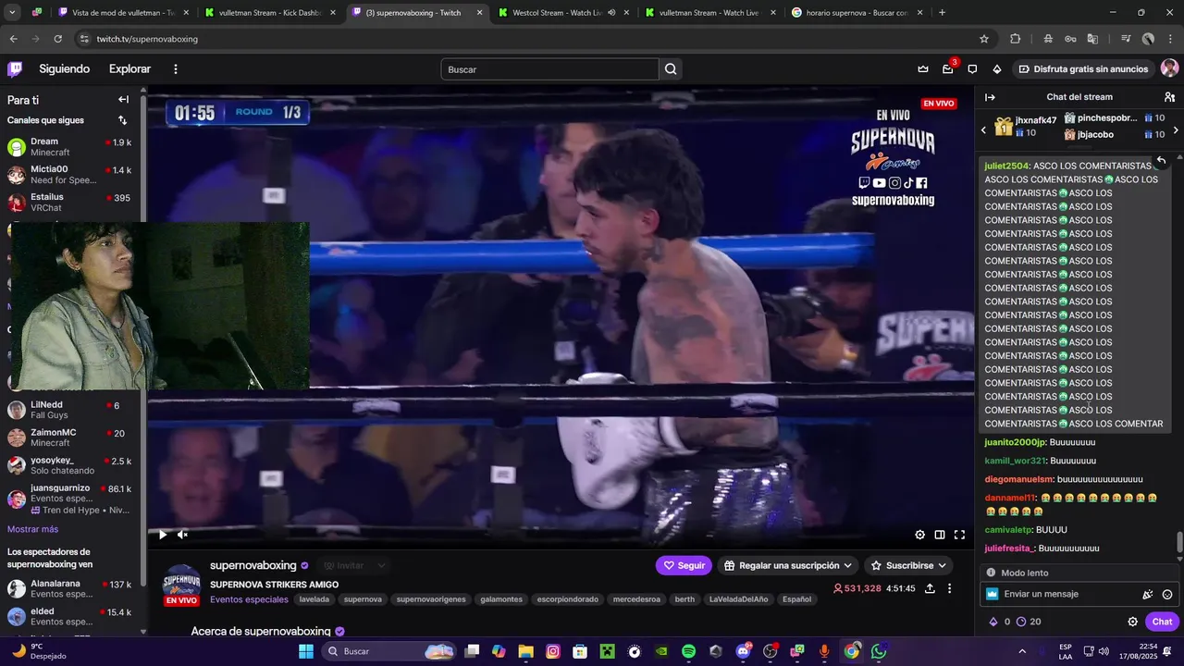Collapse the chat panel
Viewport: 1184px width, 666px height.
[990, 97]
